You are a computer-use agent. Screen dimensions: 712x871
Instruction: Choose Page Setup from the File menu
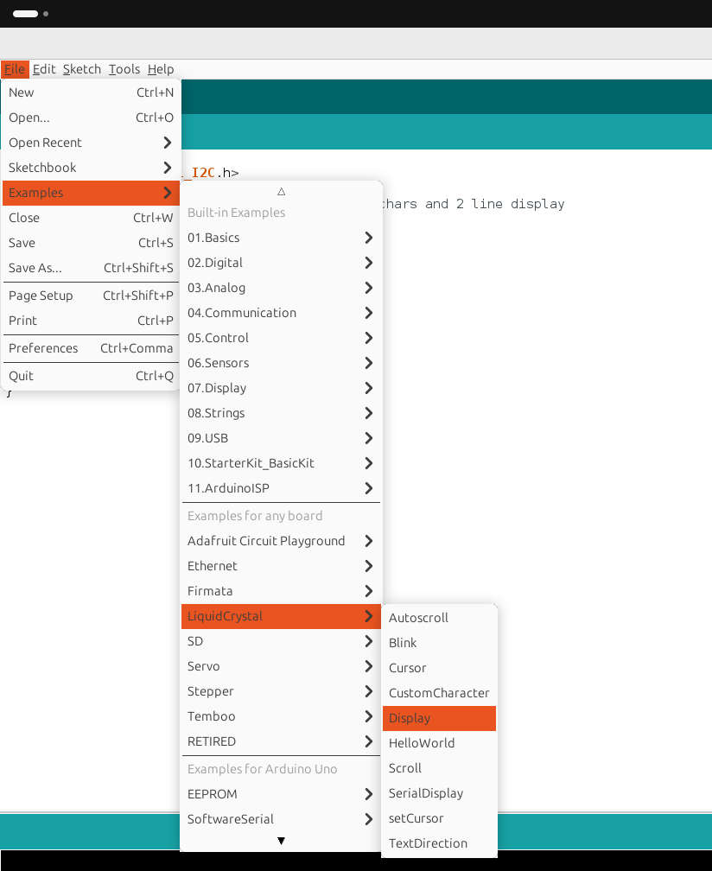coord(91,296)
